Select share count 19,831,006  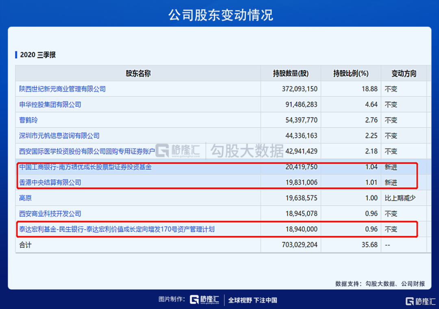[x=301, y=182]
